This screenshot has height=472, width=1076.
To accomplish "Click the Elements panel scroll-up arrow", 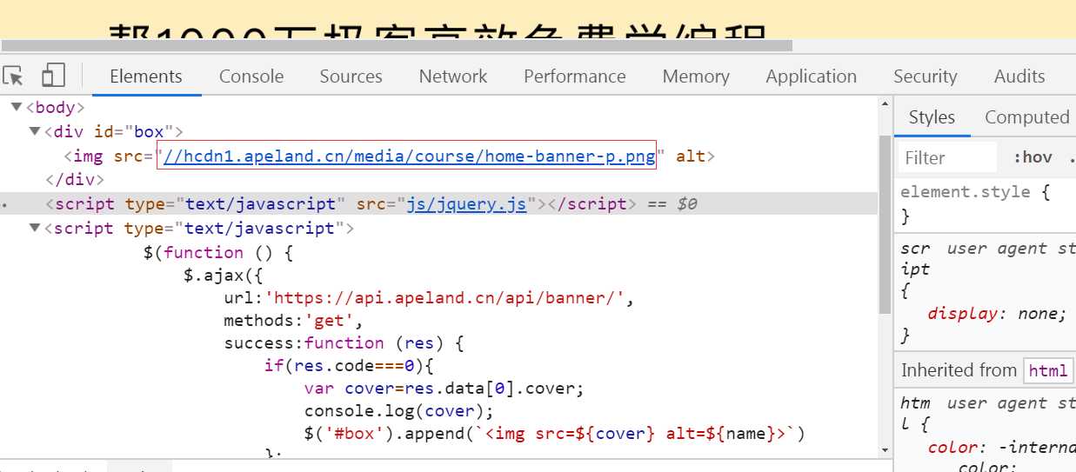I will [886, 103].
